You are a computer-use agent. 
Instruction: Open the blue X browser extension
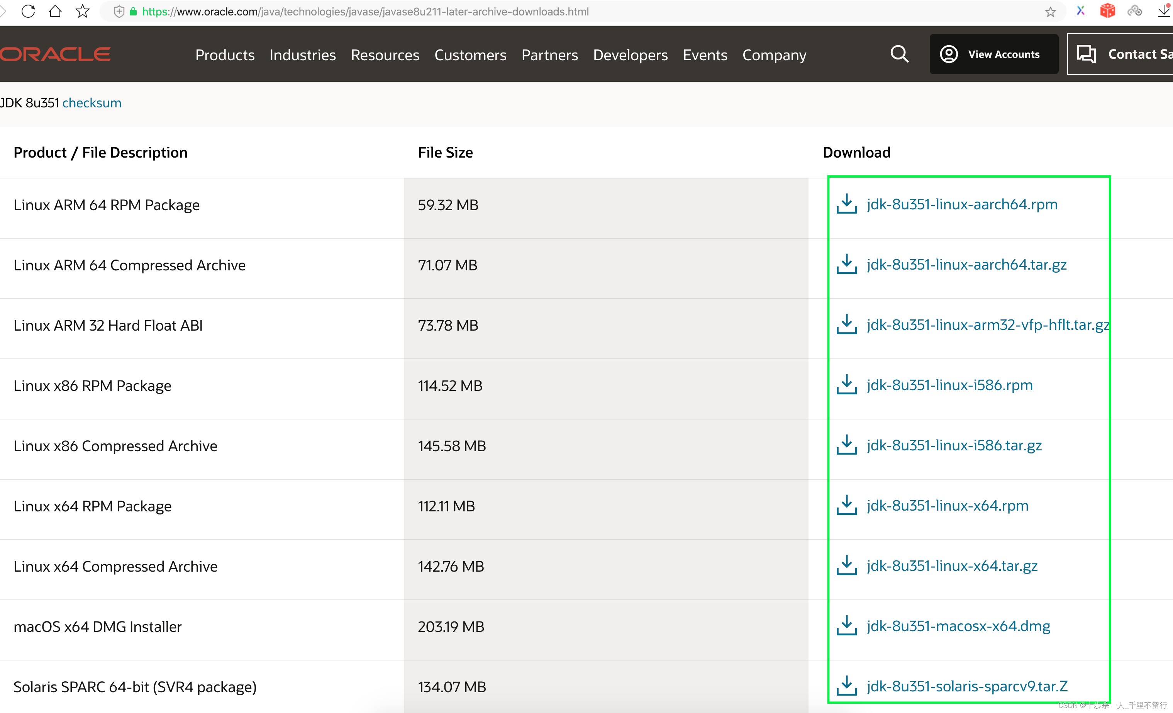1081,11
